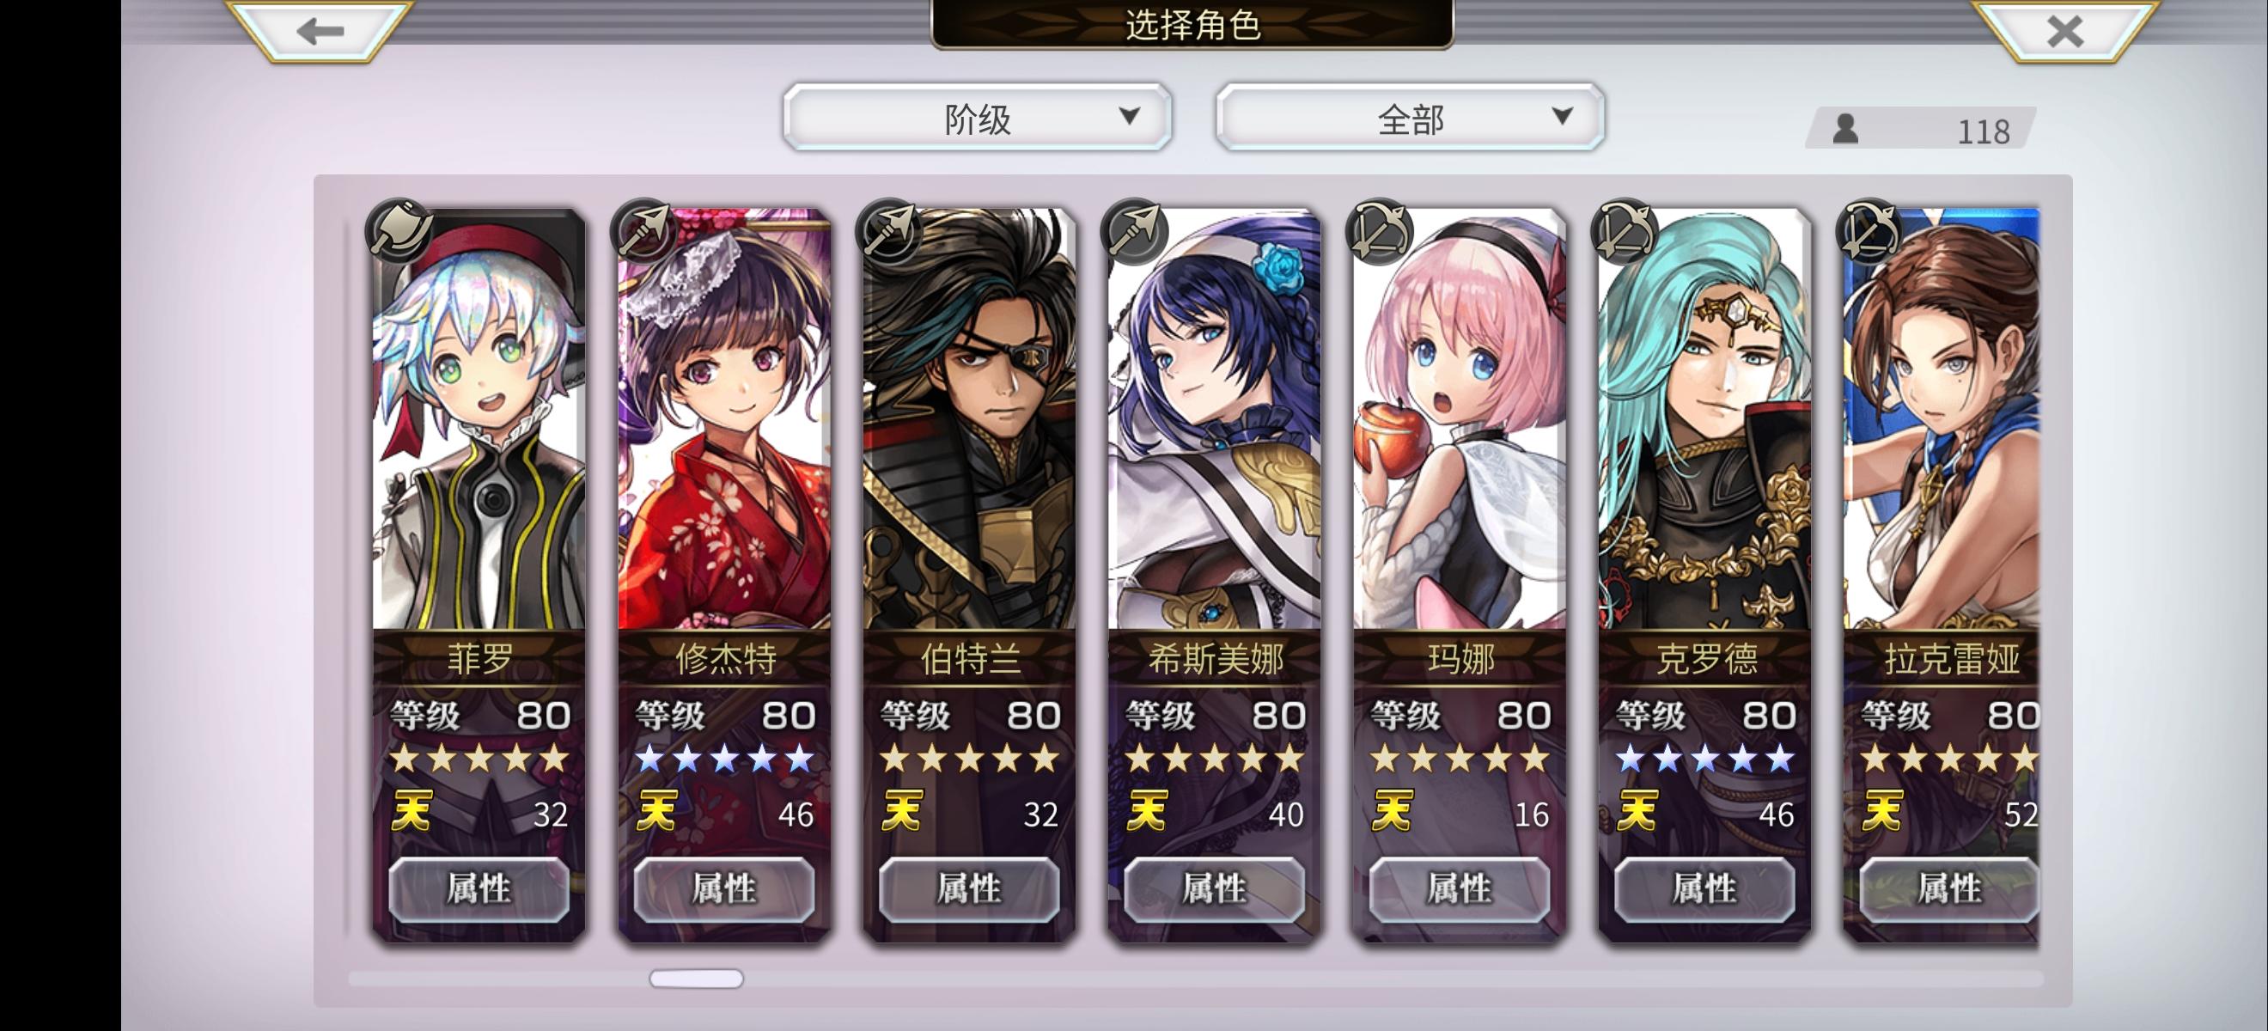Click the horizontal scrollbar handle

697,979
